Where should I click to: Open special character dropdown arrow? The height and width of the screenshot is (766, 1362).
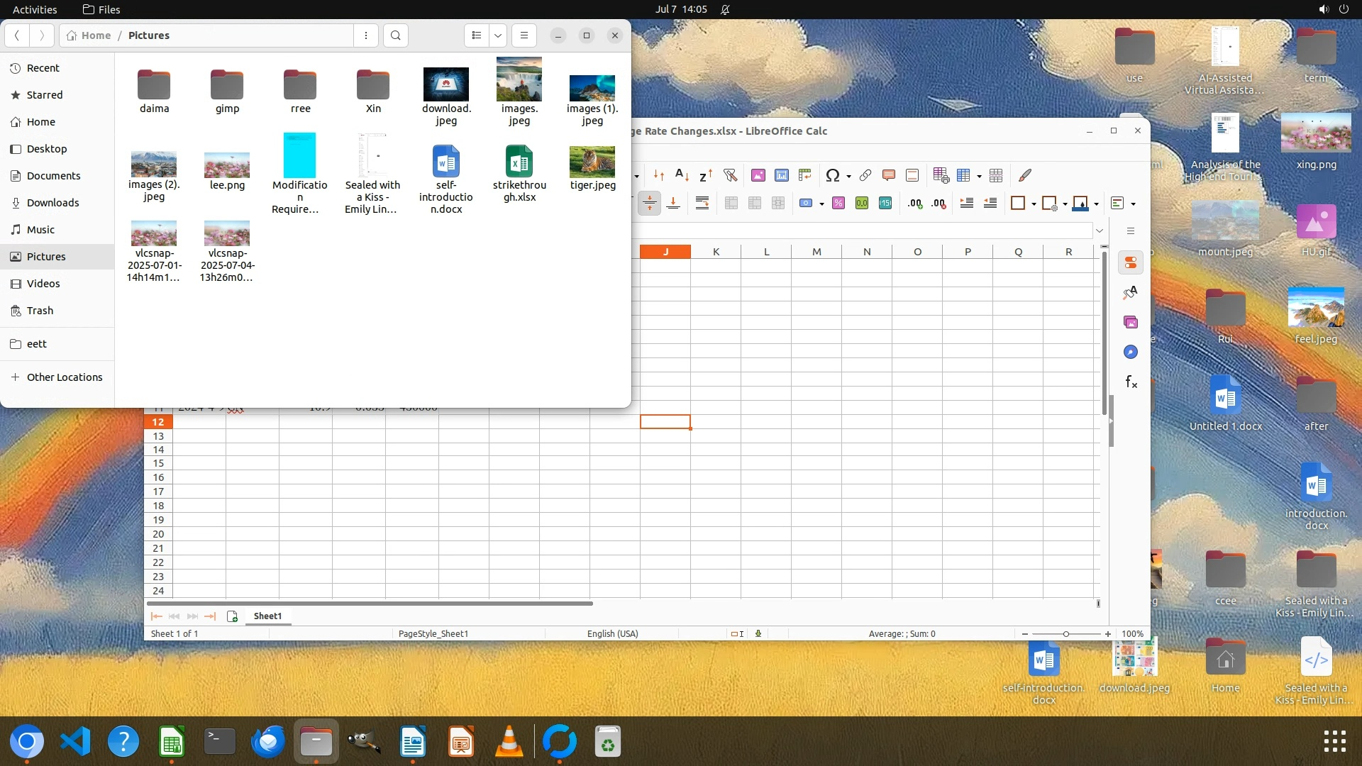point(848,176)
